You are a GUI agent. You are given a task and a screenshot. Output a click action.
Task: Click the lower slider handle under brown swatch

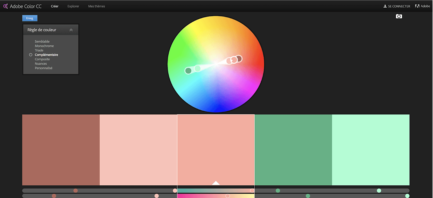coord(54,196)
